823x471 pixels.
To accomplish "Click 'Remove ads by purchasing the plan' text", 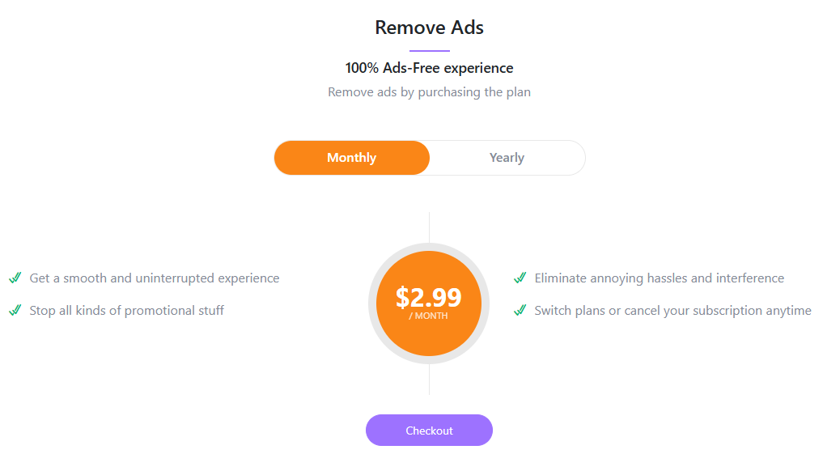I will pos(429,92).
